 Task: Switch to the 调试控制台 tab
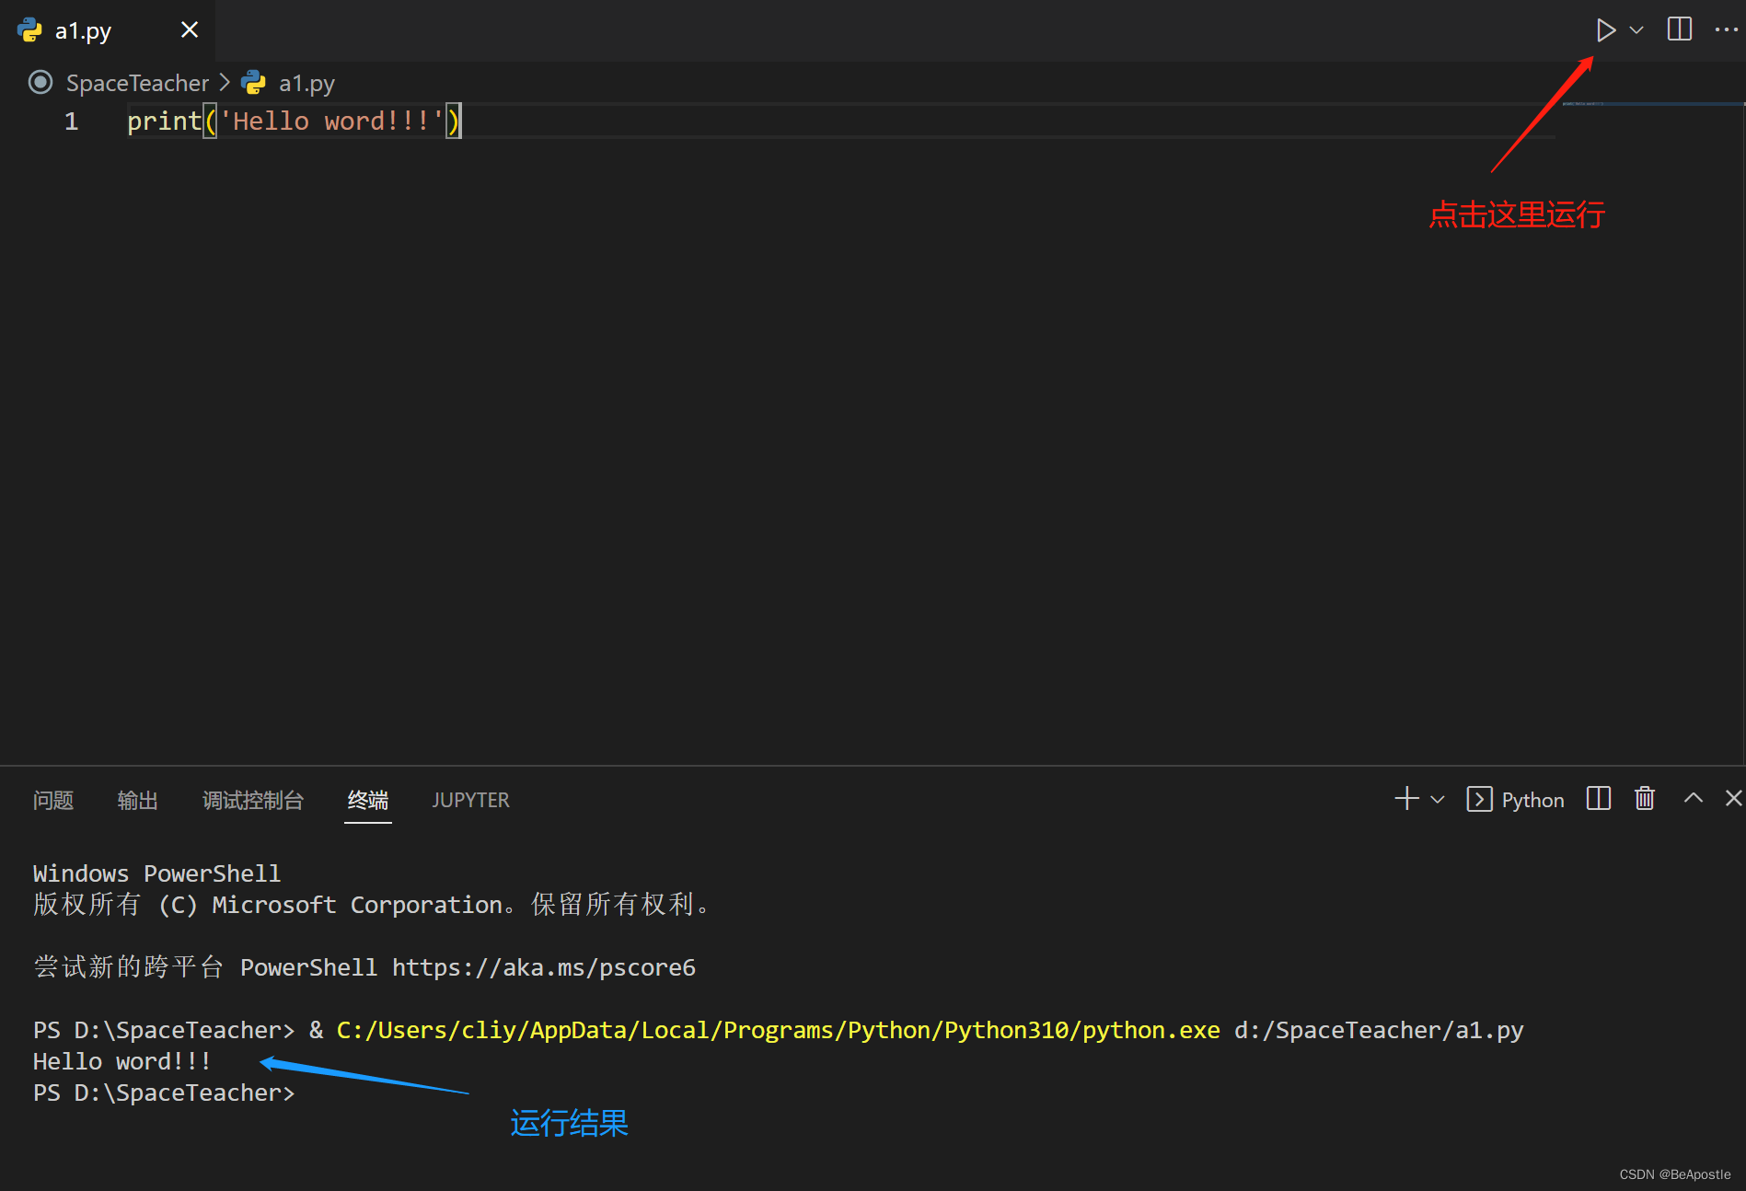point(253,800)
